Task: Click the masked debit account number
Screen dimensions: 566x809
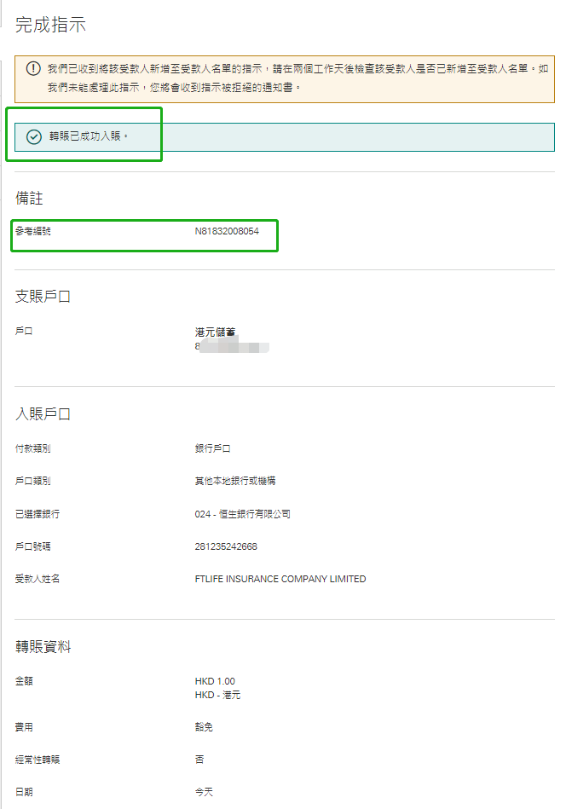Action: [x=232, y=347]
